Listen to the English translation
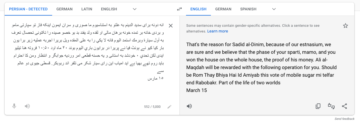 [189, 106]
